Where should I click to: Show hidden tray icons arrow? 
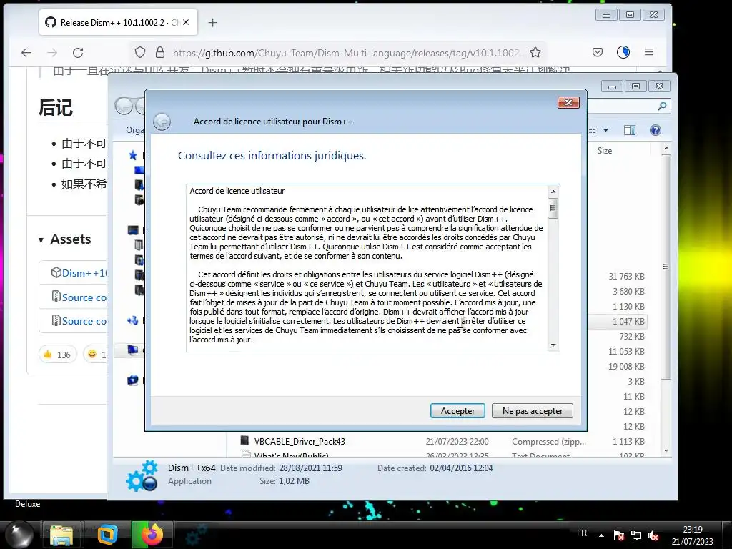pyautogui.click(x=601, y=535)
